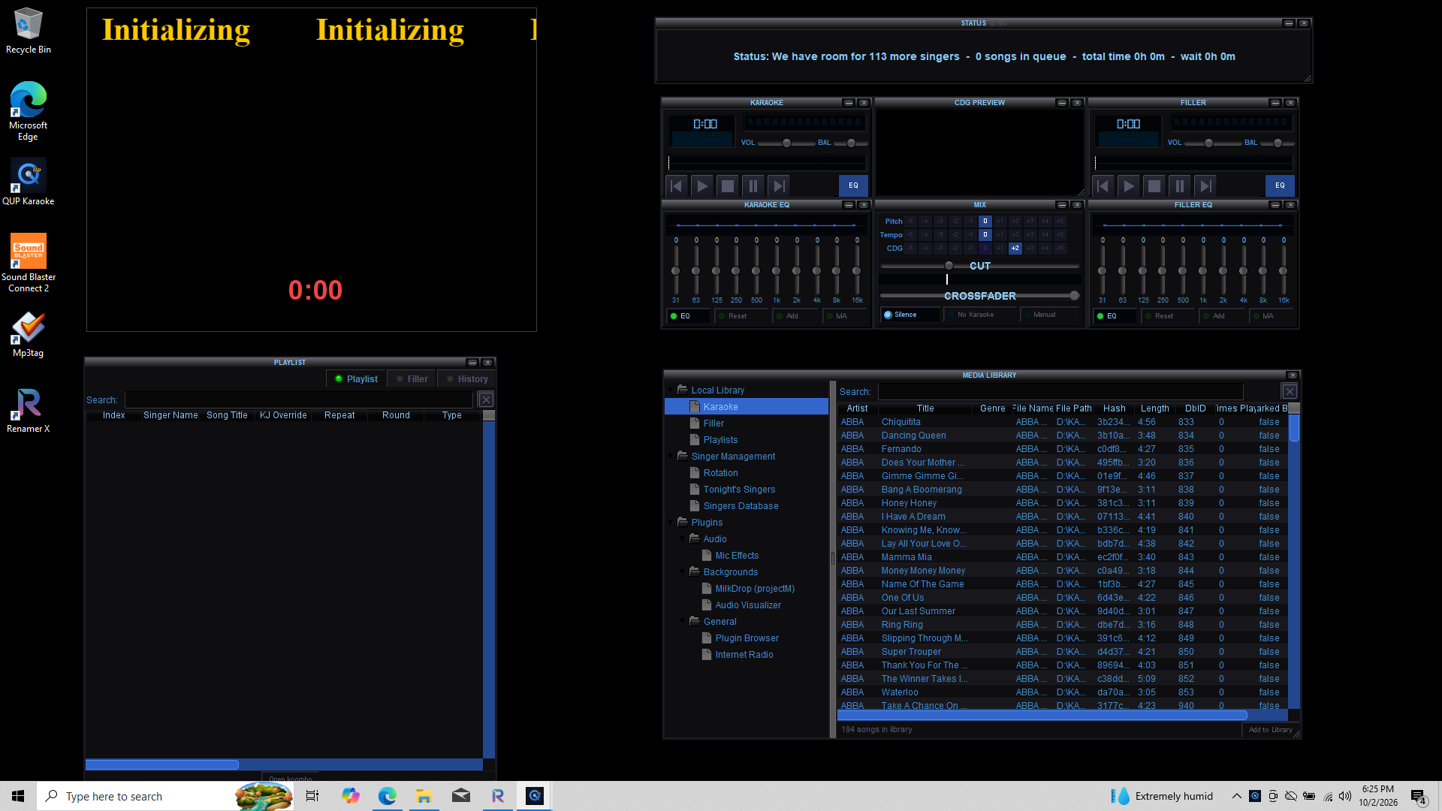Pause the Filler deck playback
1442x811 pixels.
(1180, 186)
